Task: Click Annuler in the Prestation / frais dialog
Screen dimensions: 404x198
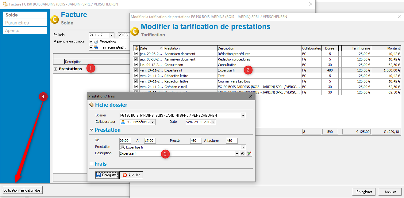Action: click(x=131, y=175)
